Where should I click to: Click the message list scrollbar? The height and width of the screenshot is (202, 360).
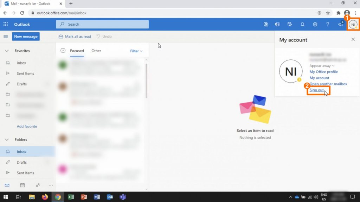click(146, 81)
